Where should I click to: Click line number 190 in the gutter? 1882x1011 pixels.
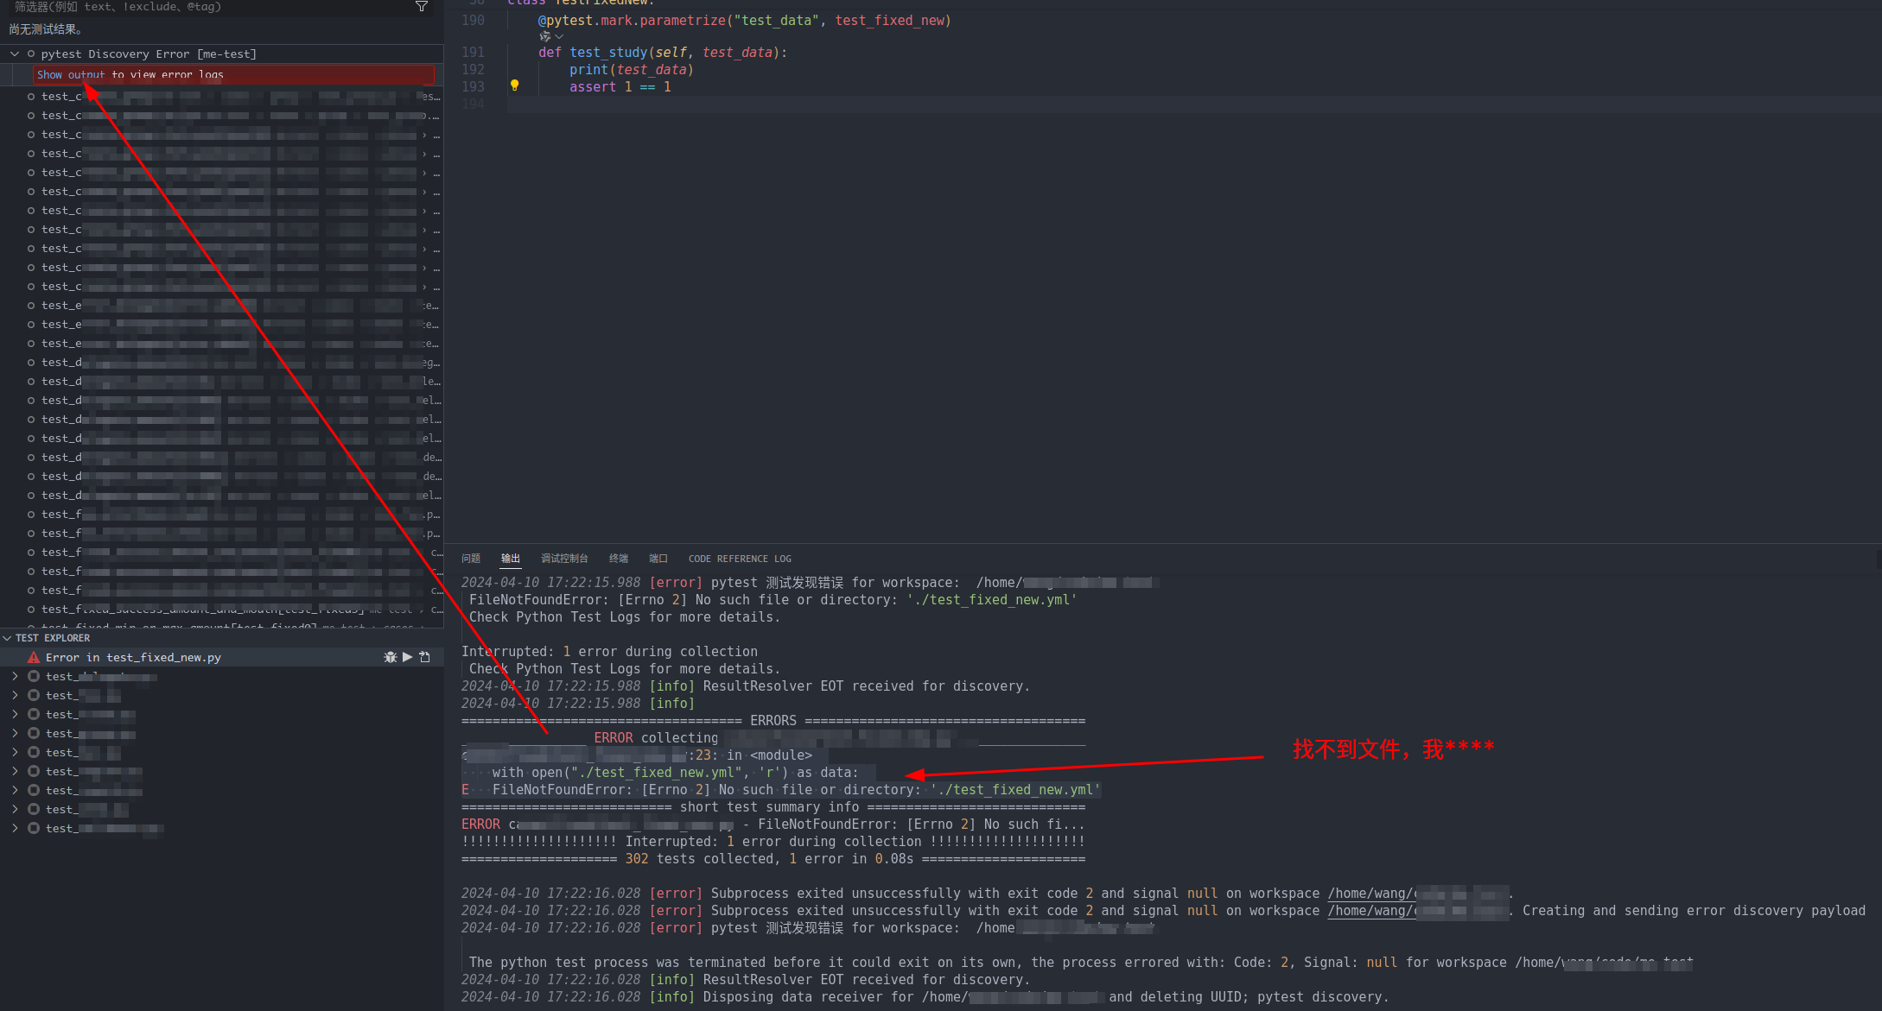tap(474, 20)
